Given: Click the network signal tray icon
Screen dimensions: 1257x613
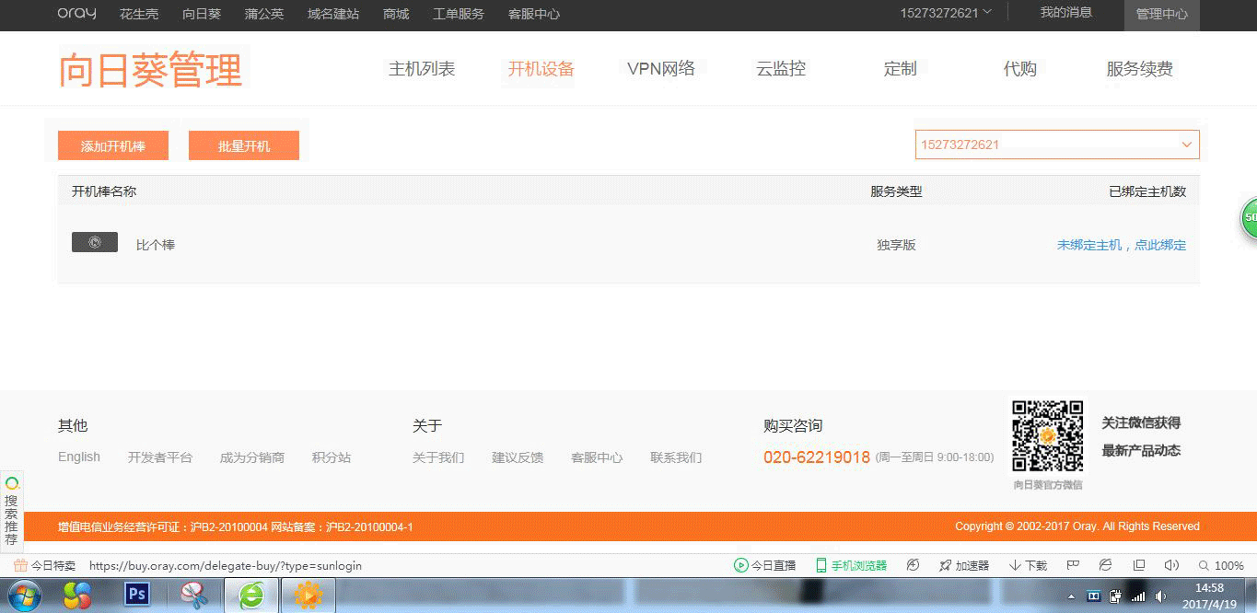Looking at the screenshot, I should [x=1138, y=596].
